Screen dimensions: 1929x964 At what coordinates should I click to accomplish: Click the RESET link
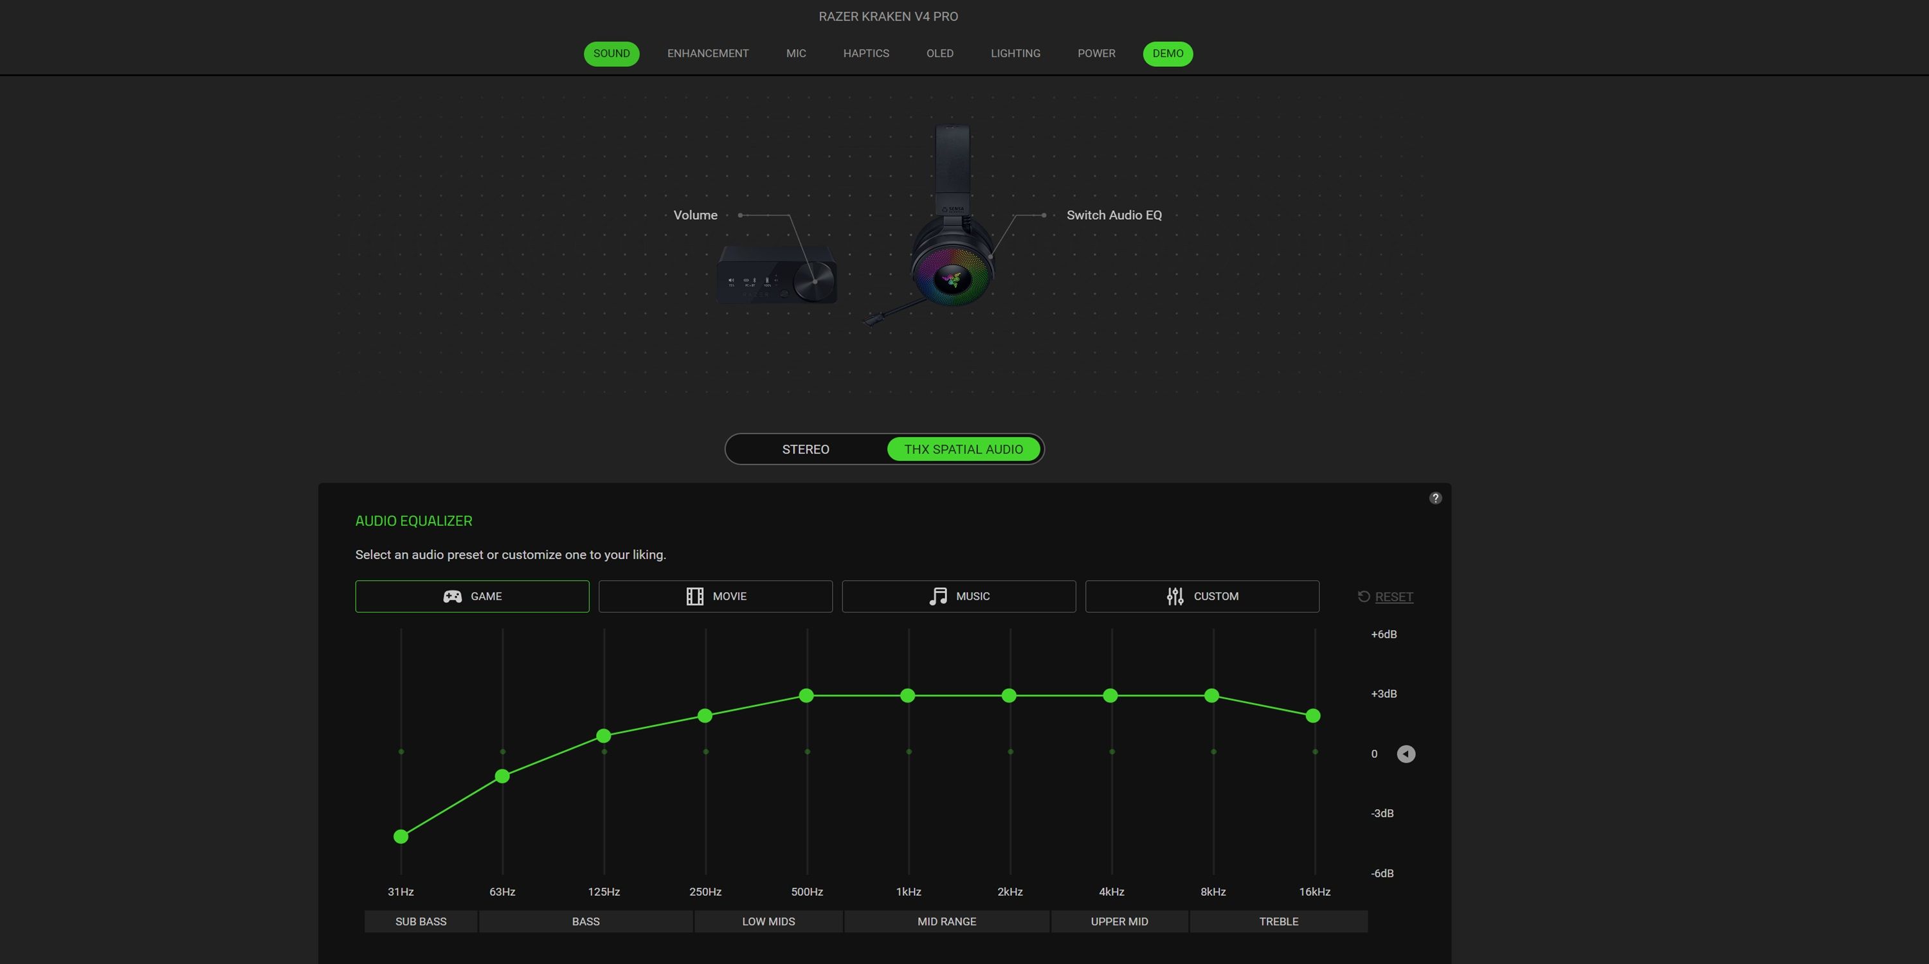1393,597
